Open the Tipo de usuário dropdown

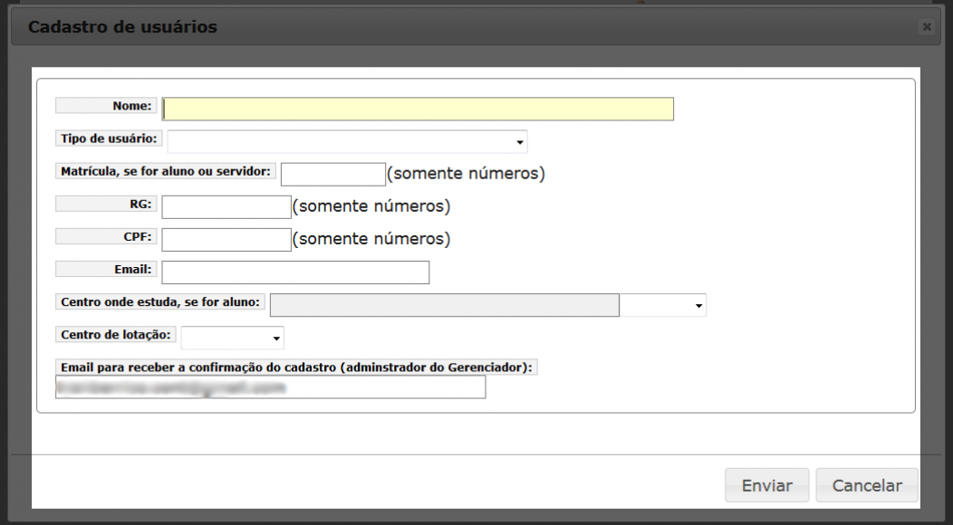coord(347,141)
